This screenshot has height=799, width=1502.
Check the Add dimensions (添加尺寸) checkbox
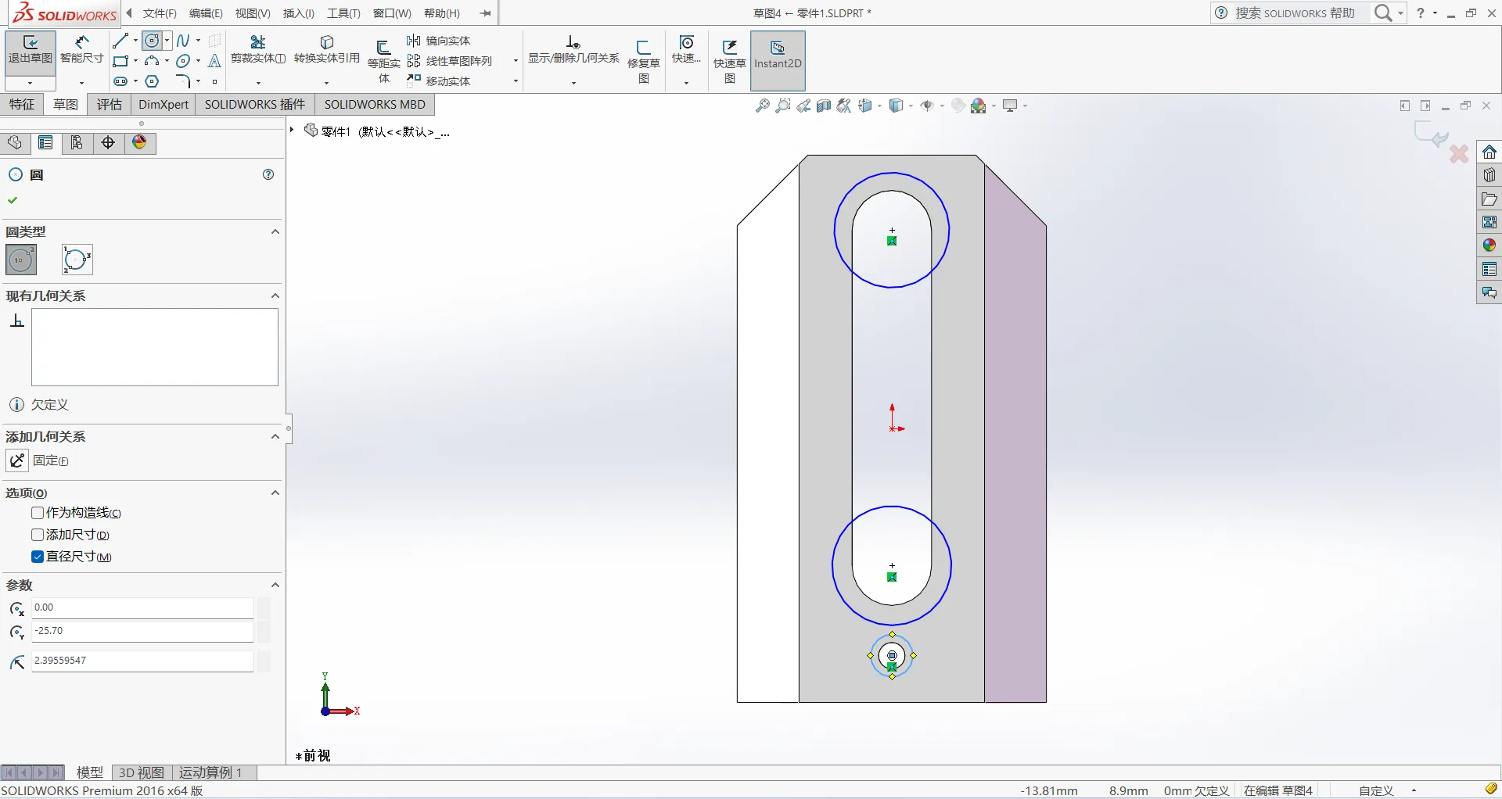(38, 535)
